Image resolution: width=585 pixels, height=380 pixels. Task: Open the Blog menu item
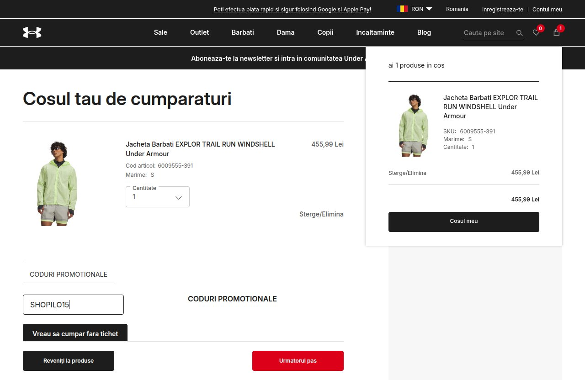click(424, 32)
